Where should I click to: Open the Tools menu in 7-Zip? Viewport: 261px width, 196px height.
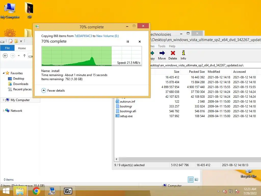click(162, 46)
